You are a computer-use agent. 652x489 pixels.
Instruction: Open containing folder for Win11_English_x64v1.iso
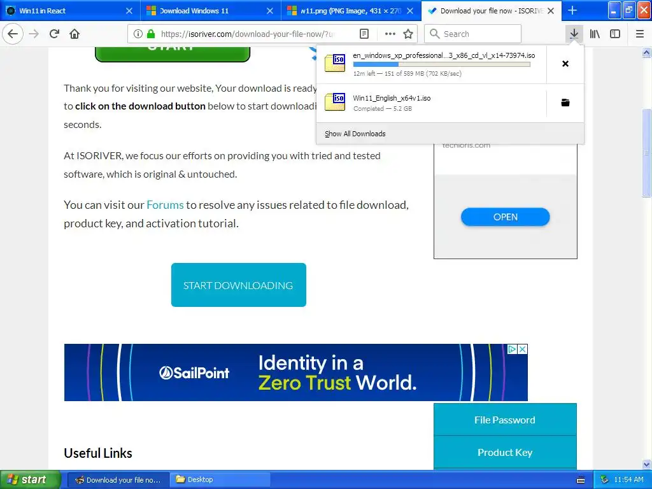click(x=565, y=103)
